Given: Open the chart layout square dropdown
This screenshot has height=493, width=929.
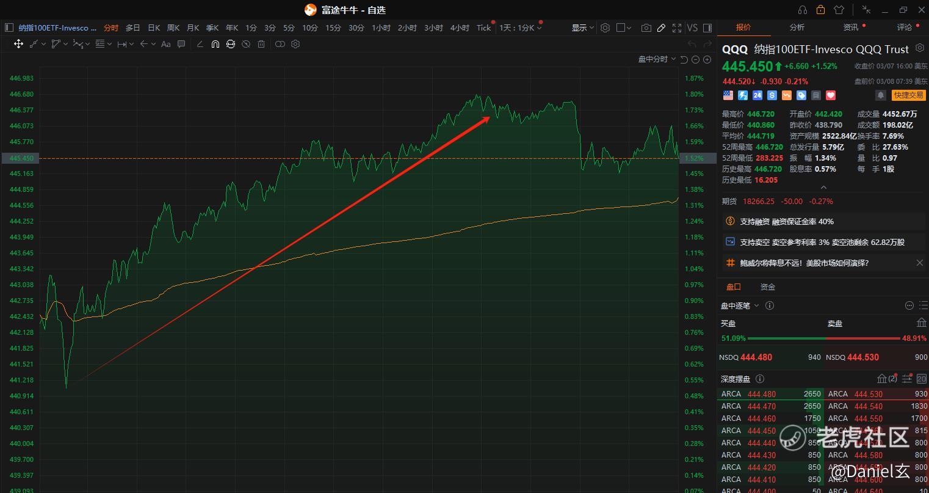Looking at the screenshot, I should [x=624, y=27].
